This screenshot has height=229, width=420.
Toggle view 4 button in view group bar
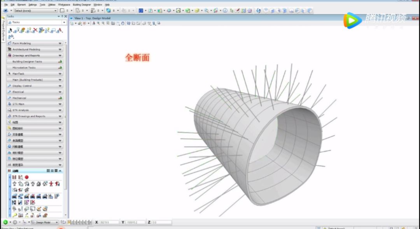(x=78, y=222)
